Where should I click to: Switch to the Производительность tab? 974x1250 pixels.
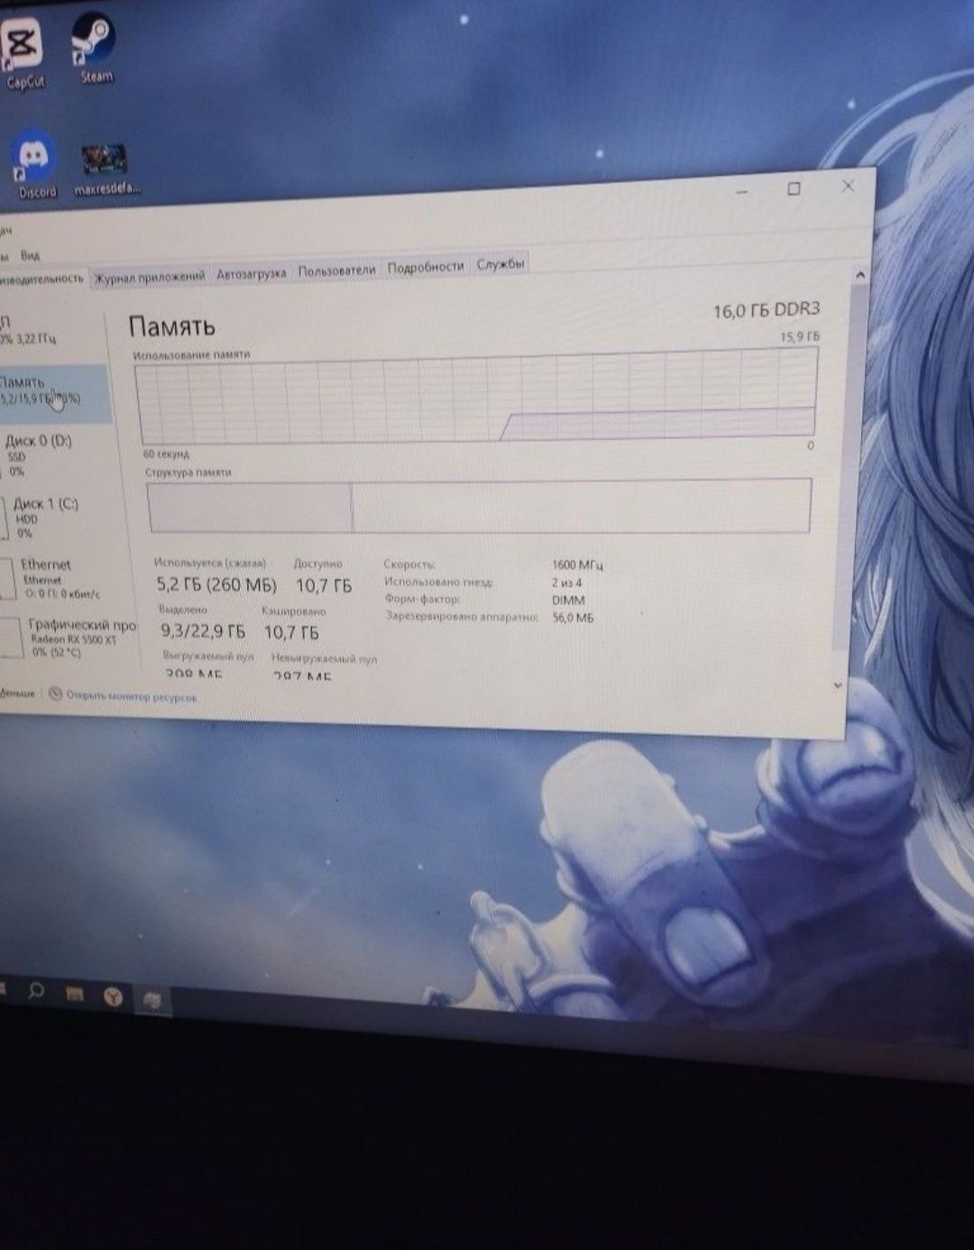click(x=41, y=279)
